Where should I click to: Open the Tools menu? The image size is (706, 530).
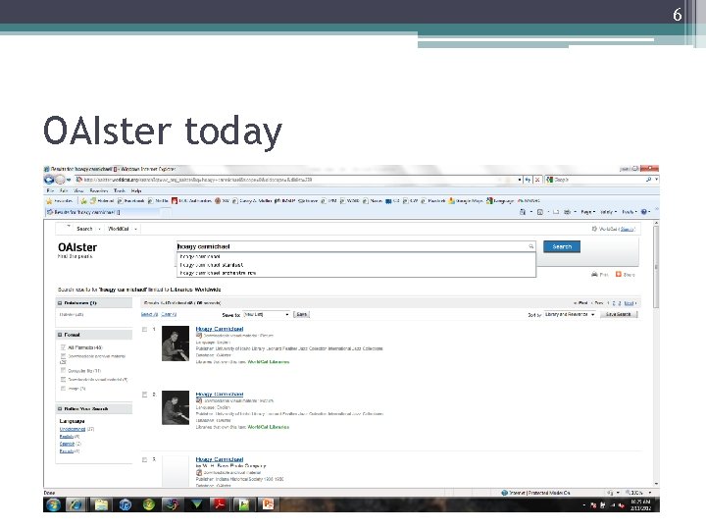click(x=120, y=191)
